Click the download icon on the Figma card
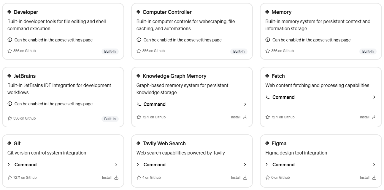The height and width of the screenshot is (190, 384). (x=374, y=178)
